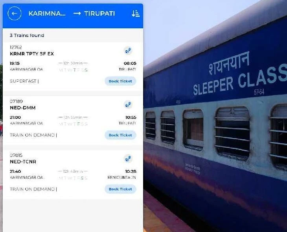Viewport: 287px width, 232px height.
Task: Open route icon for NED-DMM train
Action: 128,105
